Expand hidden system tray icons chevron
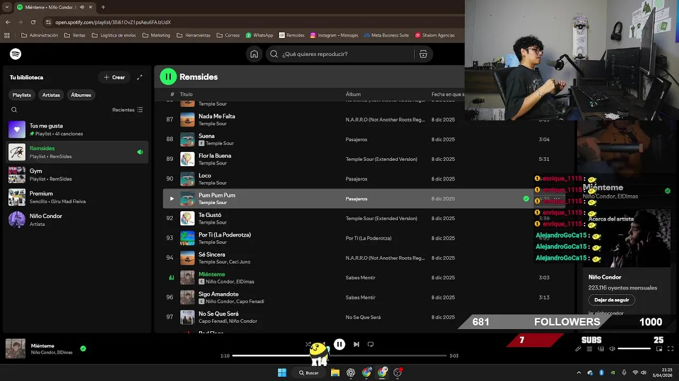This screenshot has height=381, width=679. coord(580,373)
